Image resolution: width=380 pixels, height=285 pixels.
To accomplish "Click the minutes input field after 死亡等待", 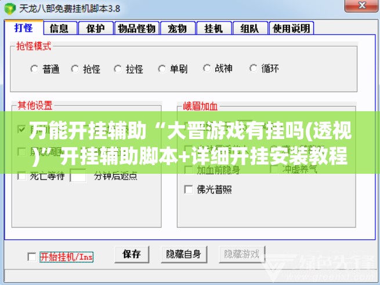I will coord(78,176).
